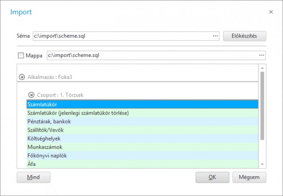Select Számlatükör (jelenlegi számlatükör törlése) row
283x196 pixels.
coord(142,113)
